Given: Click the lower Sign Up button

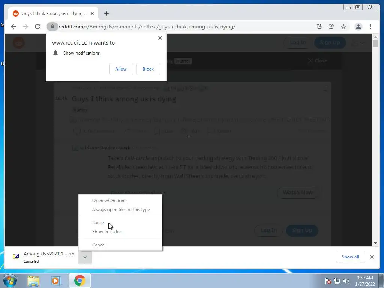Looking at the screenshot, I should pyautogui.click(x=302, y=231).
